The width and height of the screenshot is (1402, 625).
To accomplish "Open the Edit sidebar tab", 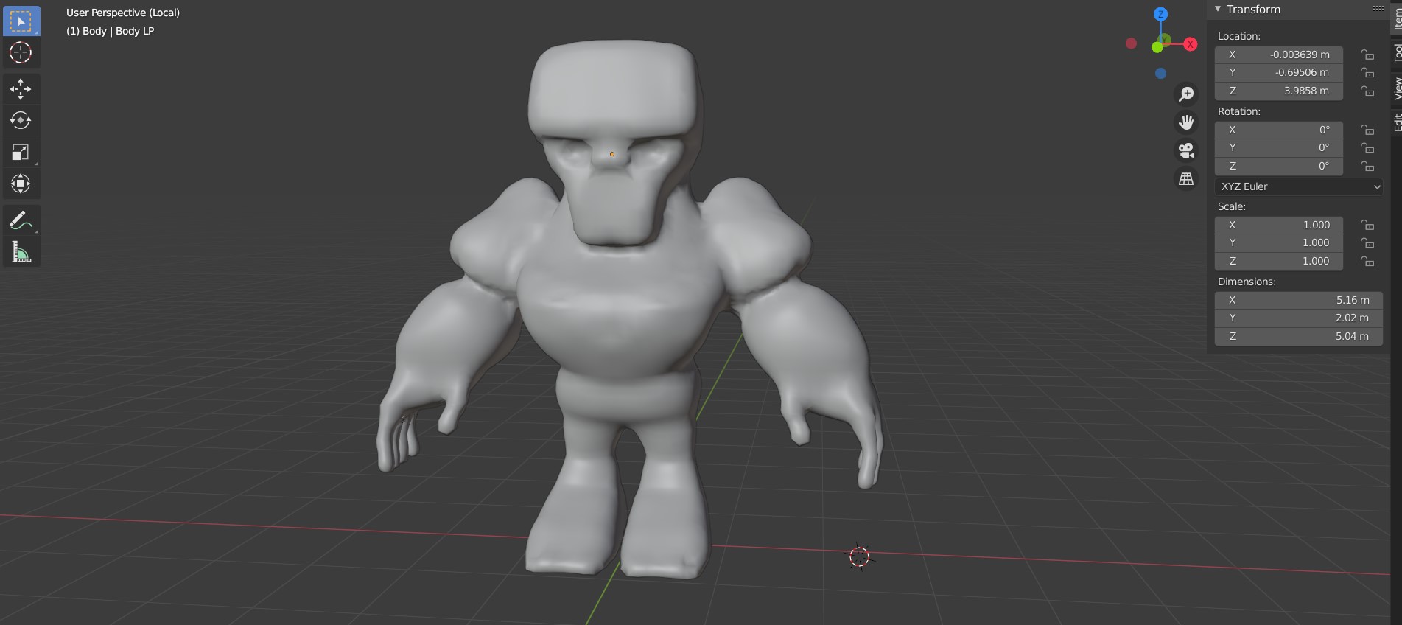I will (x=1396, y=122).
